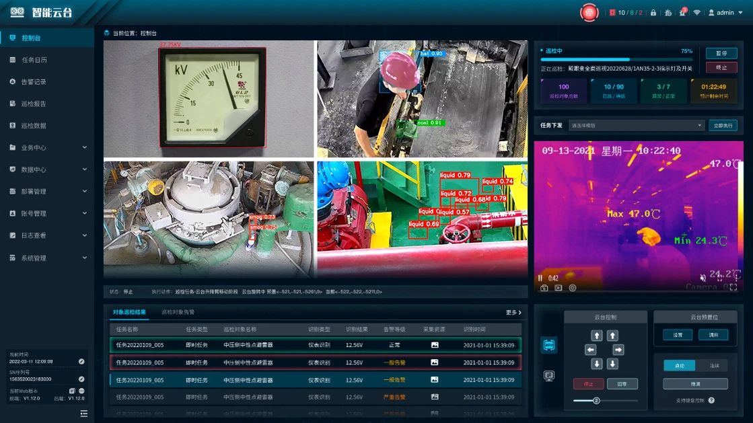Switch movement mode to 点动
The height and width of the screenshot is (423, 753).
pos(679,366)
